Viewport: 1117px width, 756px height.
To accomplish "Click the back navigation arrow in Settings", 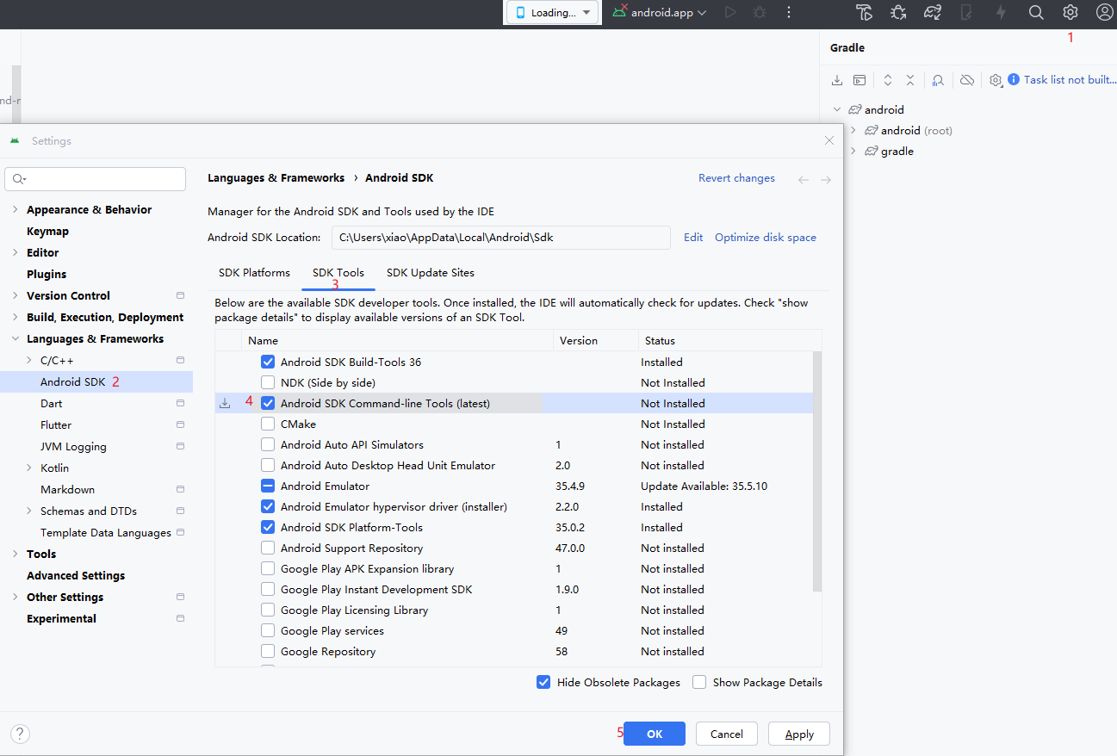I will pyautogui.click(x=804, y=179).
